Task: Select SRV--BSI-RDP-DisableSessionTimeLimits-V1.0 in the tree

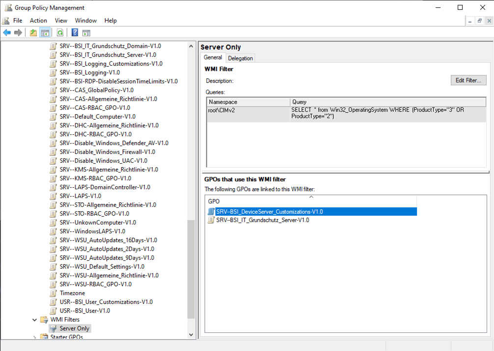Action: click(119, 81)
